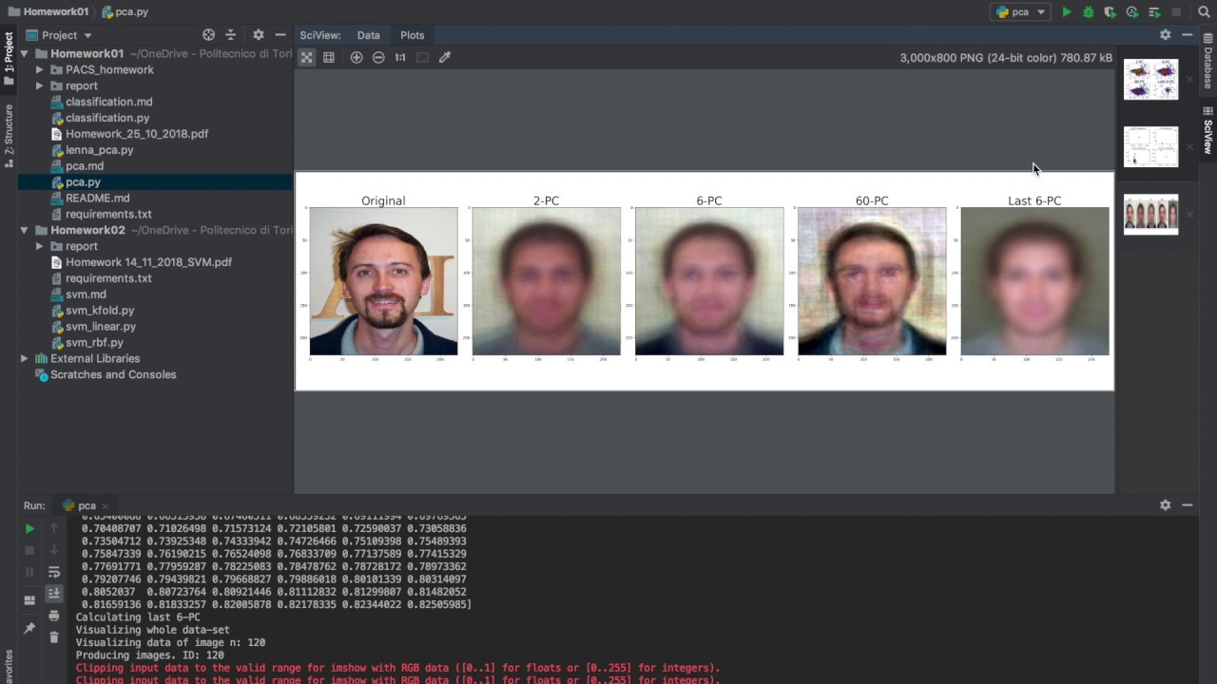The height and width of the screenshot is (684, 1217).
Task: Open SciView settings gear
Action: click(1165, 35)
